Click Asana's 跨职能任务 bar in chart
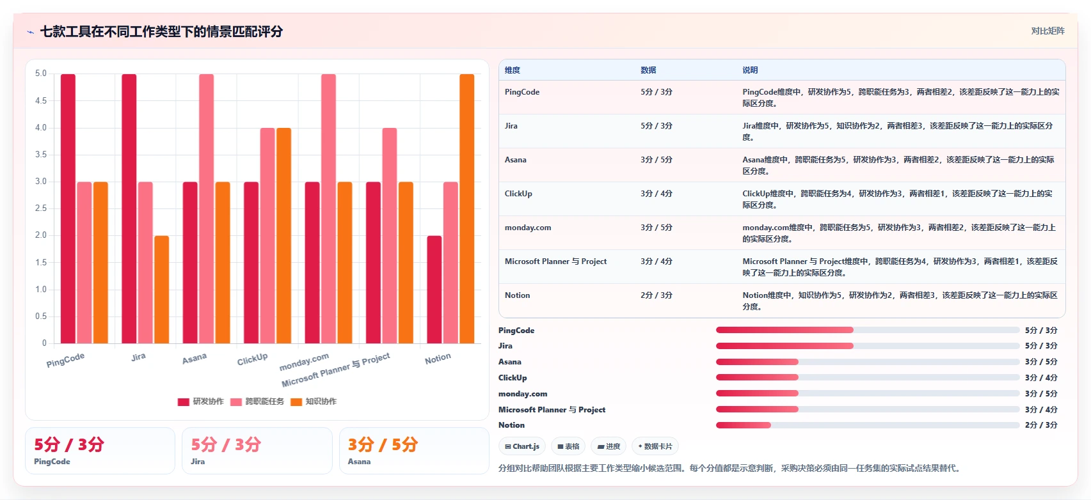This screenshot has height=500, width=1091. 206,208
